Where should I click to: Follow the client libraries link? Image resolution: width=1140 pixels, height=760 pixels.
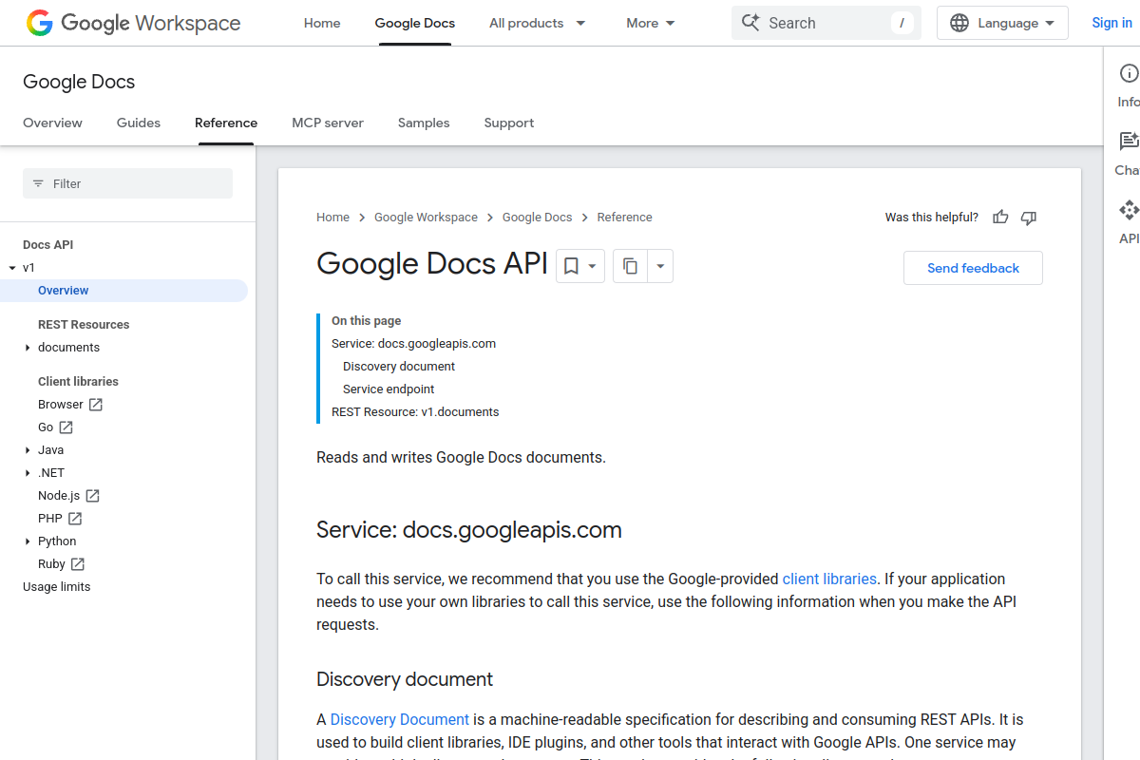point(829,579)
